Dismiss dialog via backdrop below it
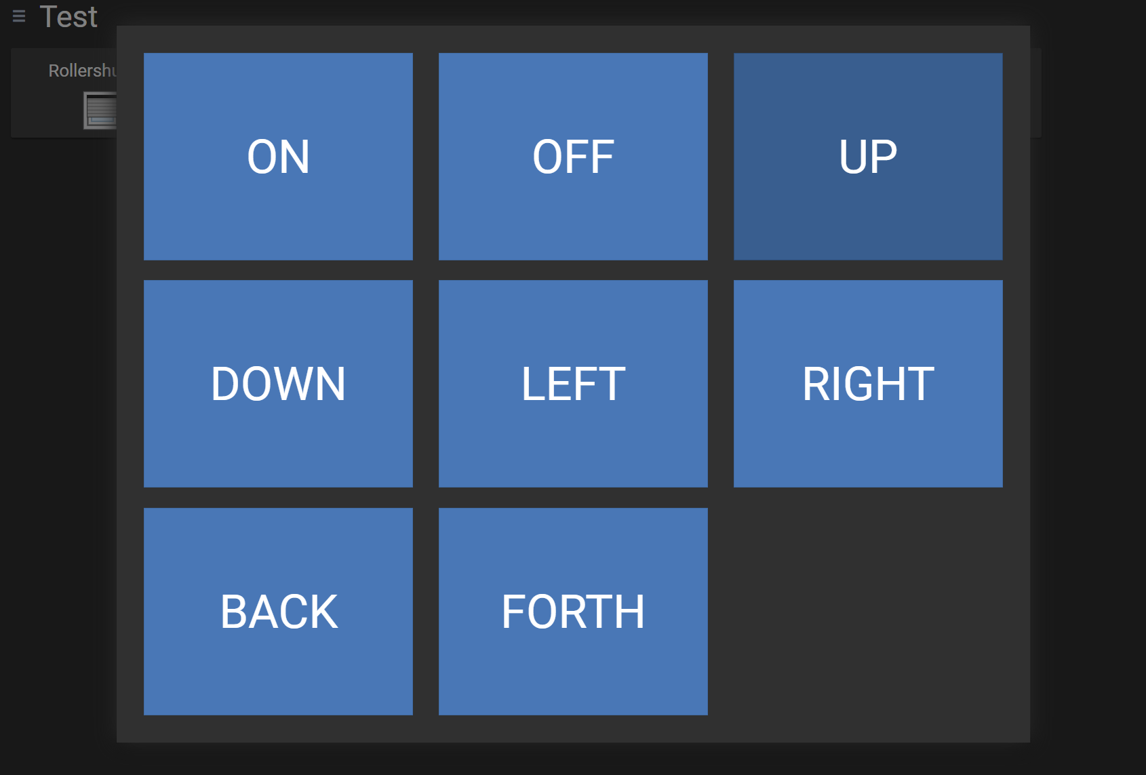 (573, 759)
